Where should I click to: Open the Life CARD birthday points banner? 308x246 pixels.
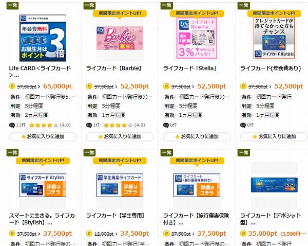click(43, 38)
